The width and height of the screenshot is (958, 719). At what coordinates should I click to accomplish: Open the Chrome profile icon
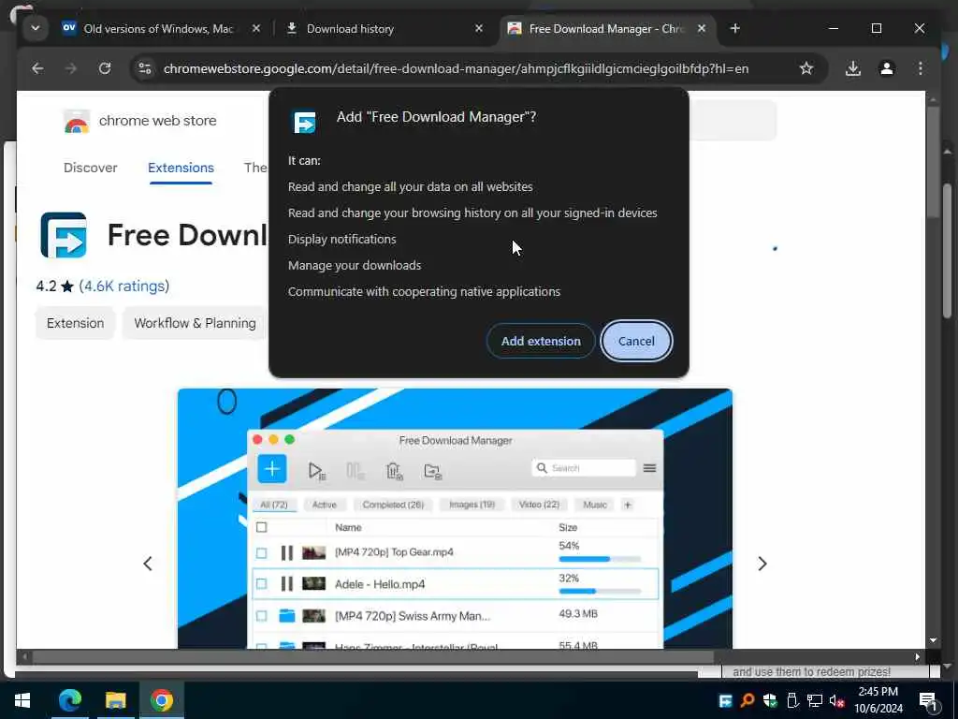coord(887,68)
